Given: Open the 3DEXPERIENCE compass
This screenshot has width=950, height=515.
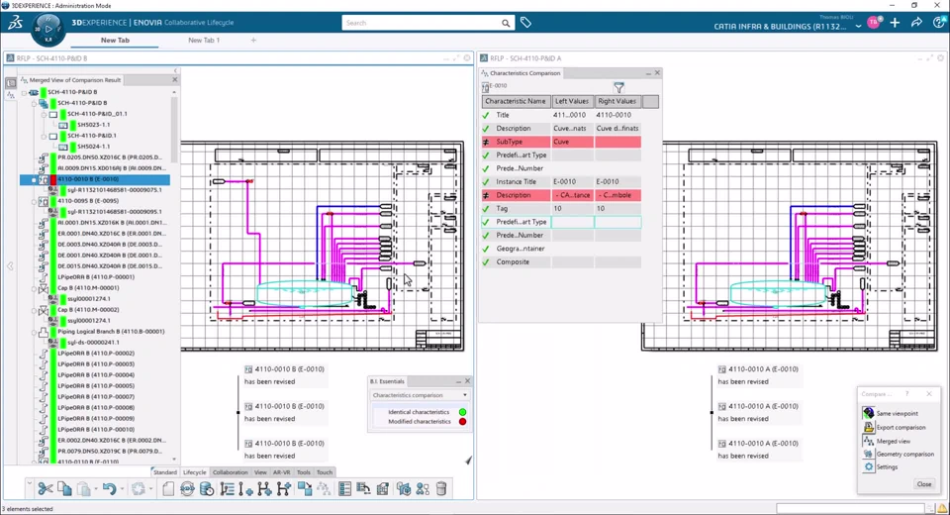Looking at the screenshot, I should [48, 28].
